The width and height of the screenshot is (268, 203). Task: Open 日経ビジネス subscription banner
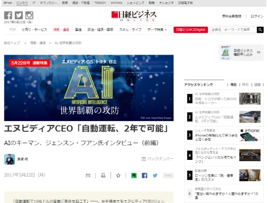(x=241, y=52)
